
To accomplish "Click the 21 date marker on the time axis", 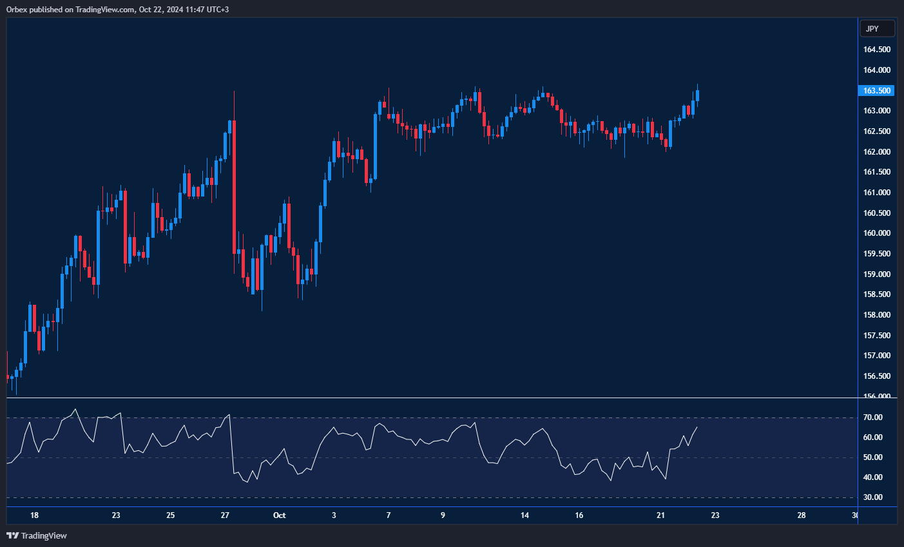I will tap(660, 515).
